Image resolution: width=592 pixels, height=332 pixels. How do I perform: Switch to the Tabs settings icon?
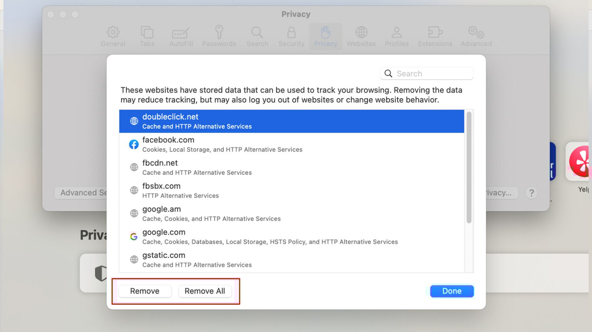tap(147, 36)
